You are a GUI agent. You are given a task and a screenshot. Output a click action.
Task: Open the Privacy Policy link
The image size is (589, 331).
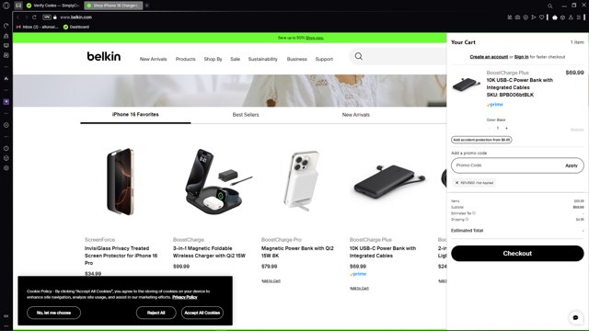[185, 297]
